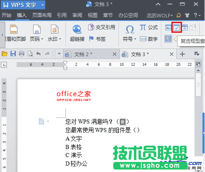The image size is (205, 172).
Task: Switch to the 审阅 (Review) tab
Action: click(x=77, y=15)
